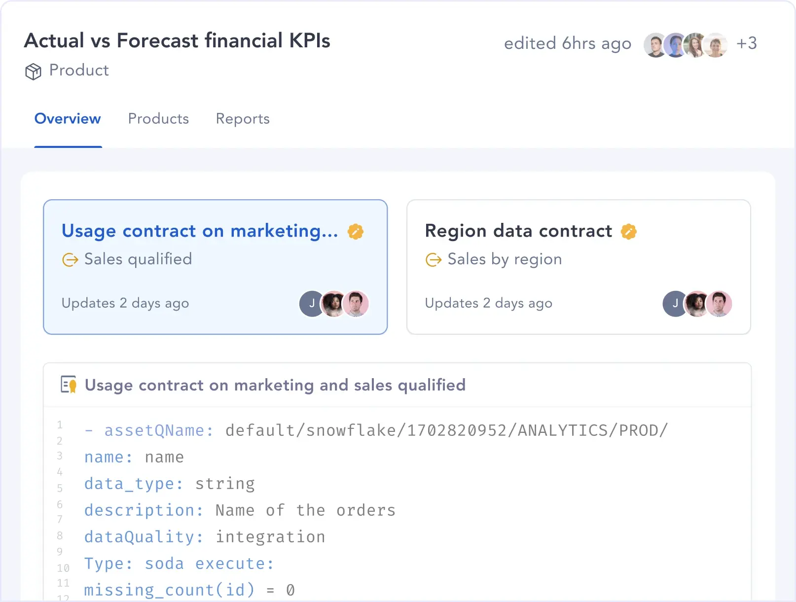Click contract certificate icon in code panel header

click(x=69, y=385)
